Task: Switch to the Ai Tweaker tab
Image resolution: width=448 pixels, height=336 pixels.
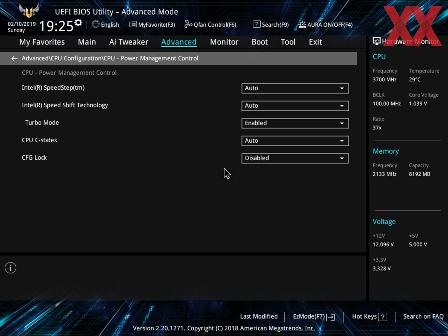Action: pyautogui.click(x=129, y=42)
